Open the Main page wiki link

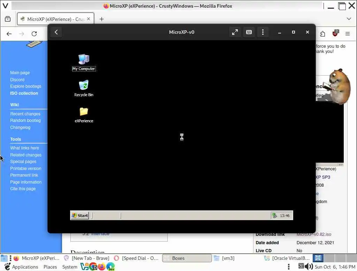coord(20,73)
